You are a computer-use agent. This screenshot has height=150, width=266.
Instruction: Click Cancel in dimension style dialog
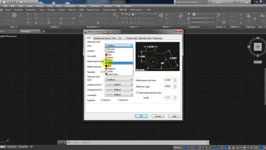[x=158, y=116]
